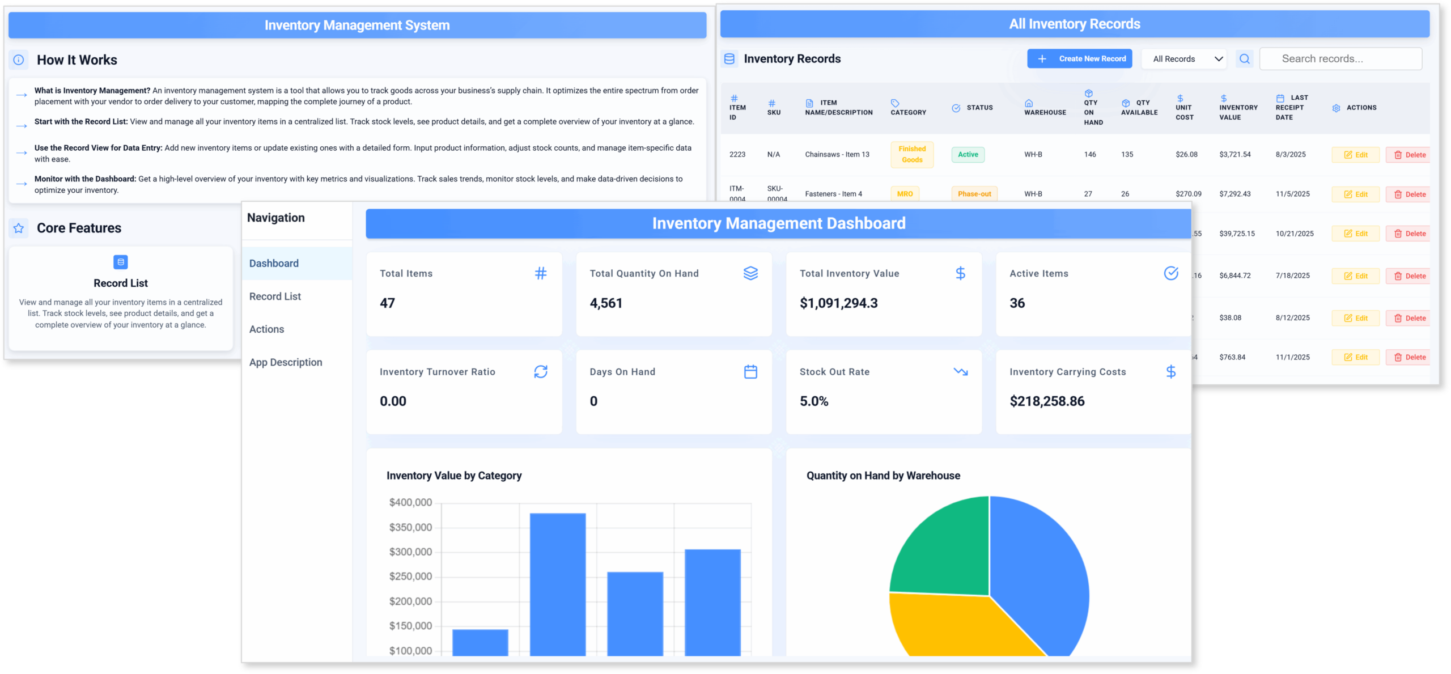Edit the record received 10/21/2025
Screen dimensions: 1451x674
[1355, 234]
